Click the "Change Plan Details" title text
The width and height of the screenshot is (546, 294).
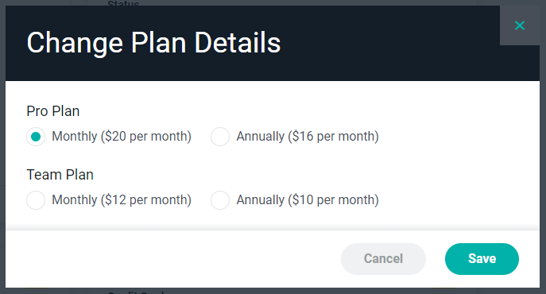click(153, 43)
